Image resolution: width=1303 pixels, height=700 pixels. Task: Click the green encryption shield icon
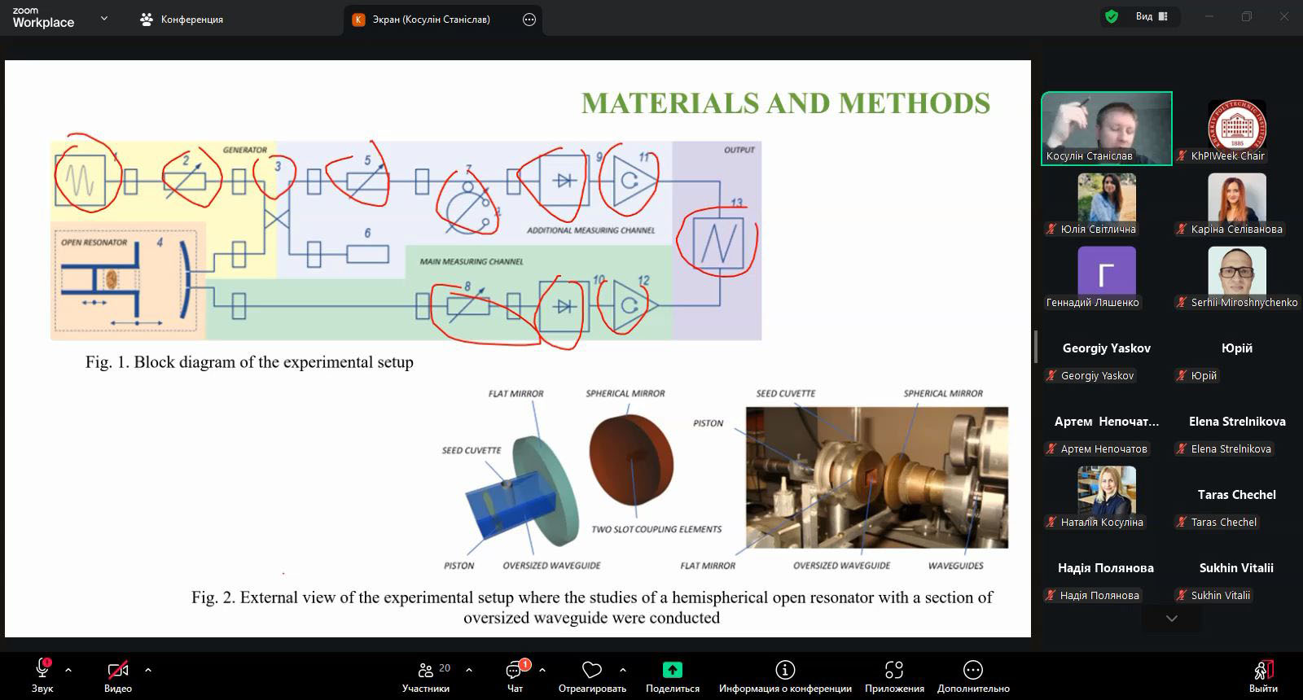pos(1111,16)
